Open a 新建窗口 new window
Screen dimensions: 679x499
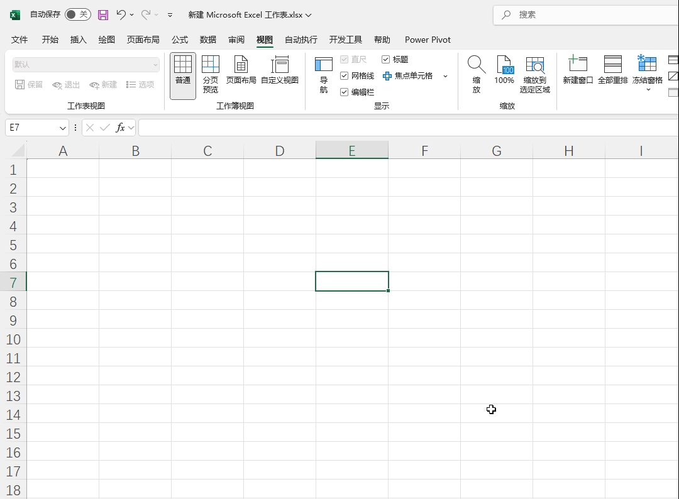click(578, 70)
